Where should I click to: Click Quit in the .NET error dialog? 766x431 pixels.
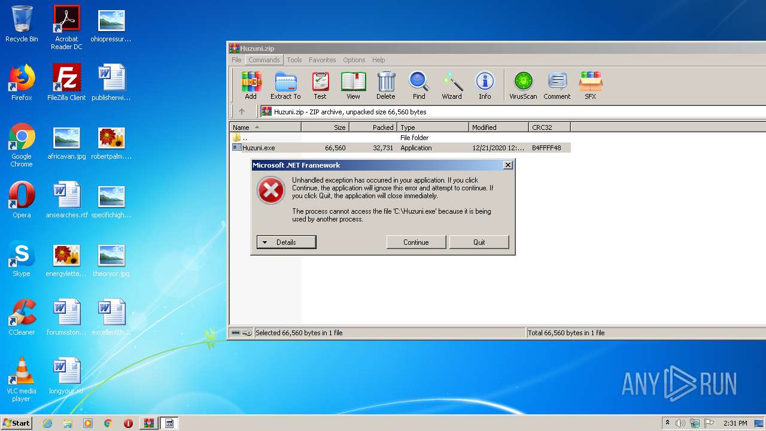(479, 242)
